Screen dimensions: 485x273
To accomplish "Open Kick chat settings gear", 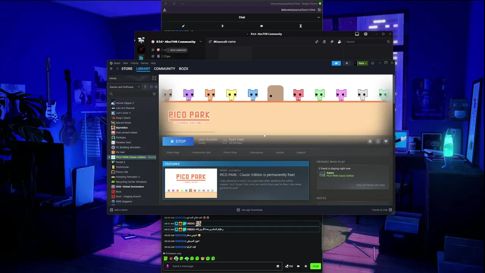I will [306, 266].
